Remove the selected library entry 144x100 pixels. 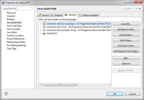(x=126, y=64)
